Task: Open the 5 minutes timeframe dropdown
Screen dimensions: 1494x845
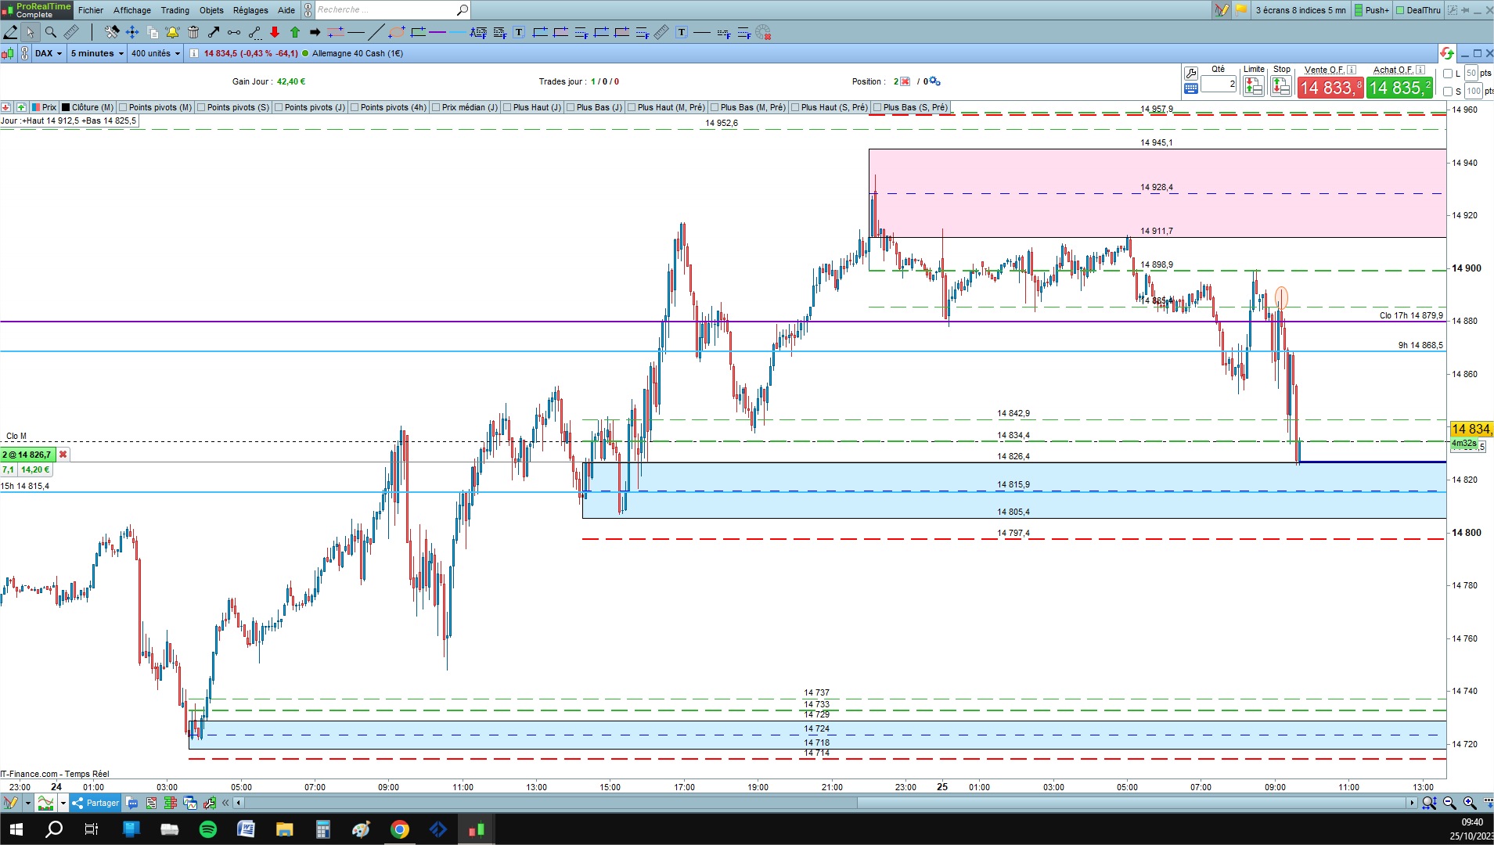Action: (x=97, y=53)
